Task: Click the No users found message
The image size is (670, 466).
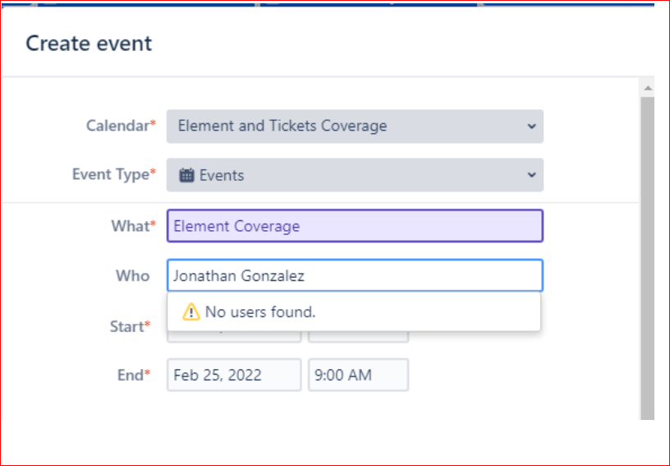Action: tap(259, 312)
